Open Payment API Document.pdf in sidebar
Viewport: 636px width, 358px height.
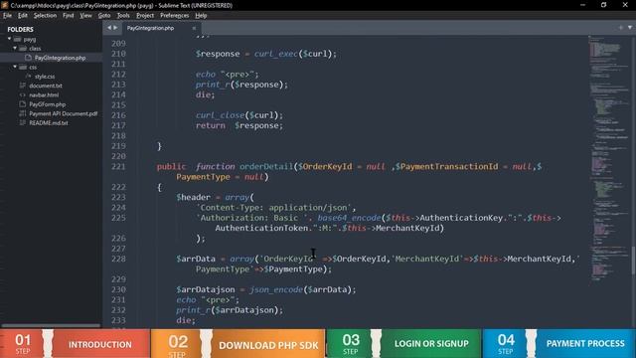[x=64, y=113]
